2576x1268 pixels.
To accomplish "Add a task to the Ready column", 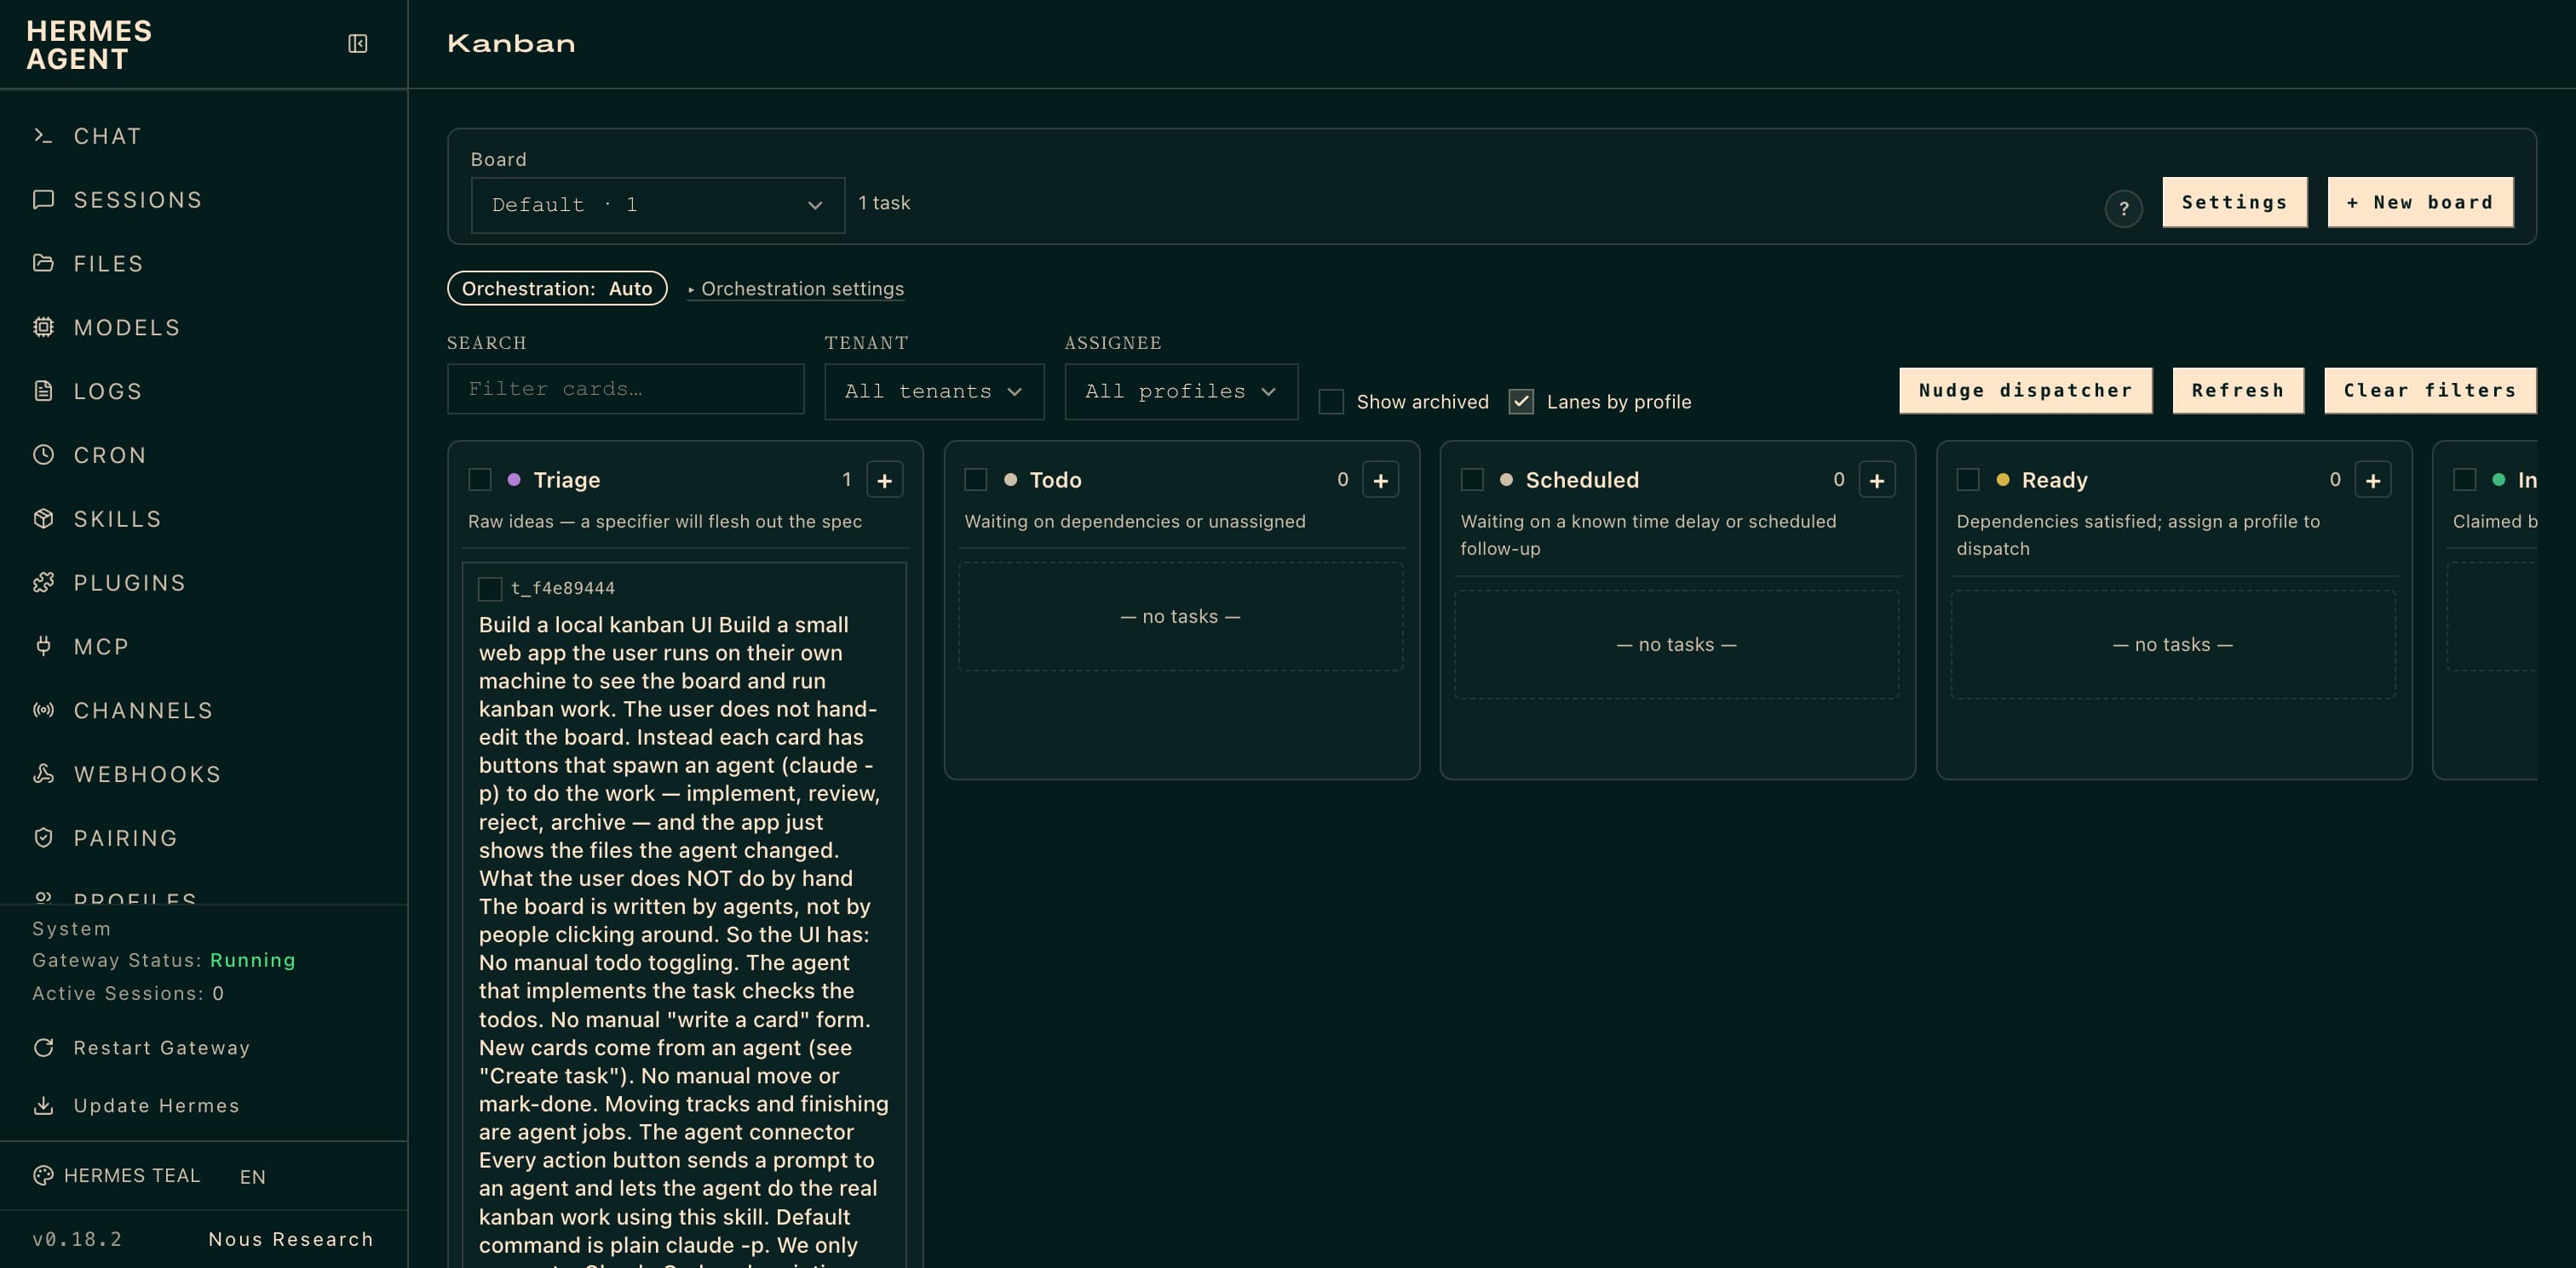I will tap(2372, 481).
